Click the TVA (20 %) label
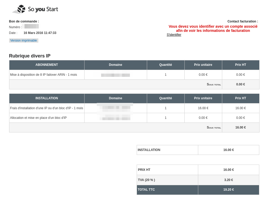Screen dimensions: 265x198 pos(146,180)
